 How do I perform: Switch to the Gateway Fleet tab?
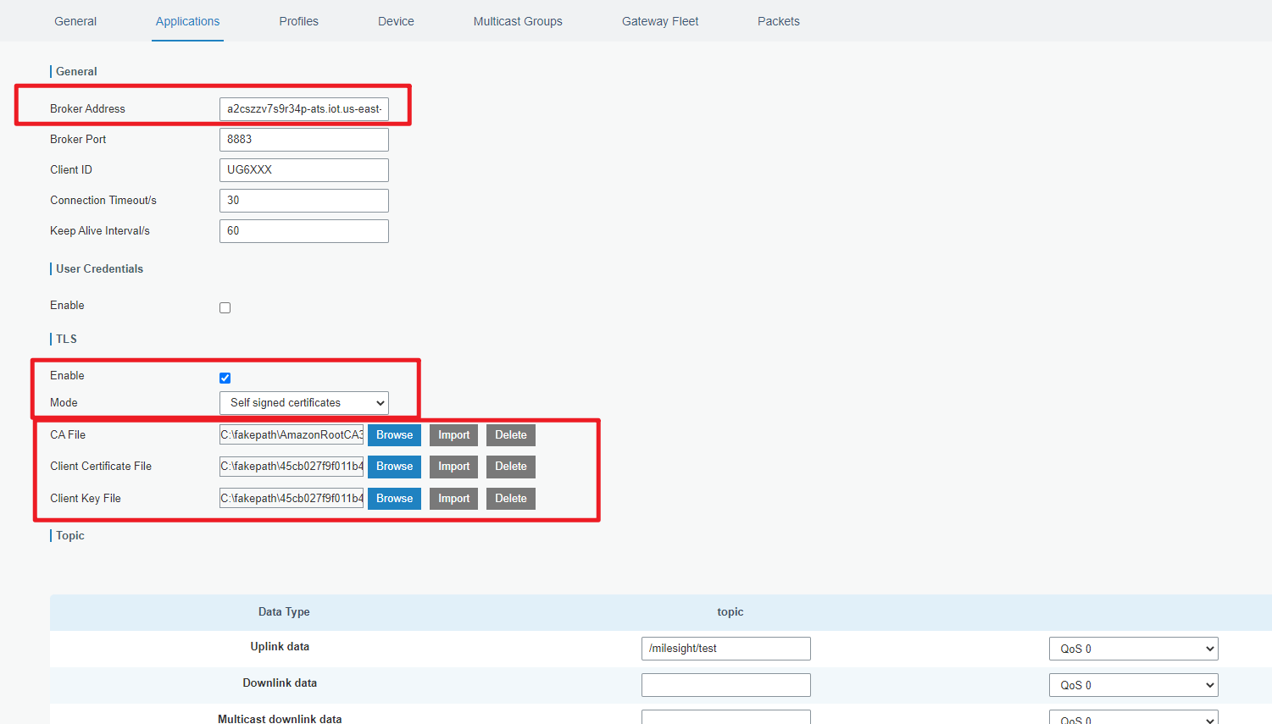(660, 21)
